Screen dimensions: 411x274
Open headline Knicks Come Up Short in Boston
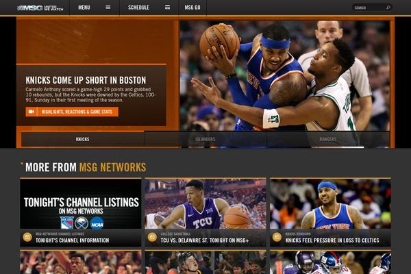point(86,80)
